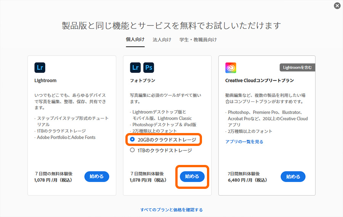The width and height of the screenshot is (343, 217).
Task: Open the 法人向け tab
Action: point(162,40)
